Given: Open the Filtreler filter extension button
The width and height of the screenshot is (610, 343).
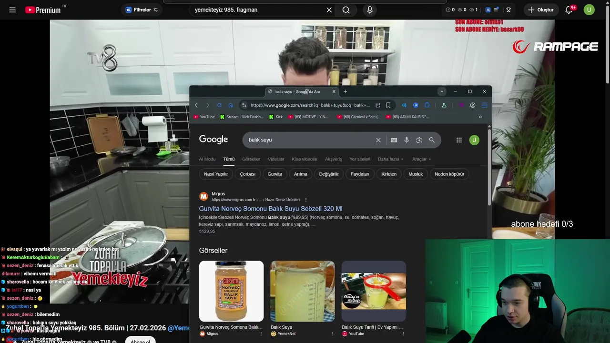Looking at the screenshot, I should click(x=142, y=10).
